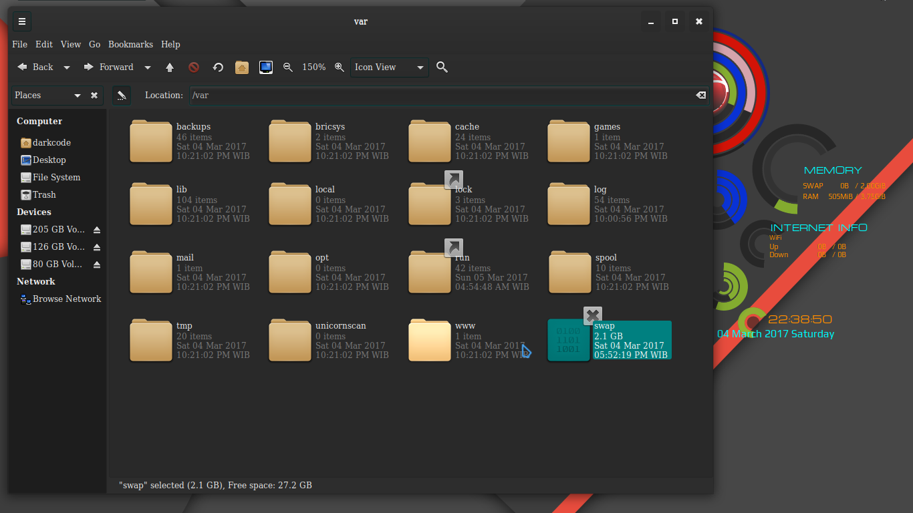
Task: Click the Back button
Action: (35, 67)
